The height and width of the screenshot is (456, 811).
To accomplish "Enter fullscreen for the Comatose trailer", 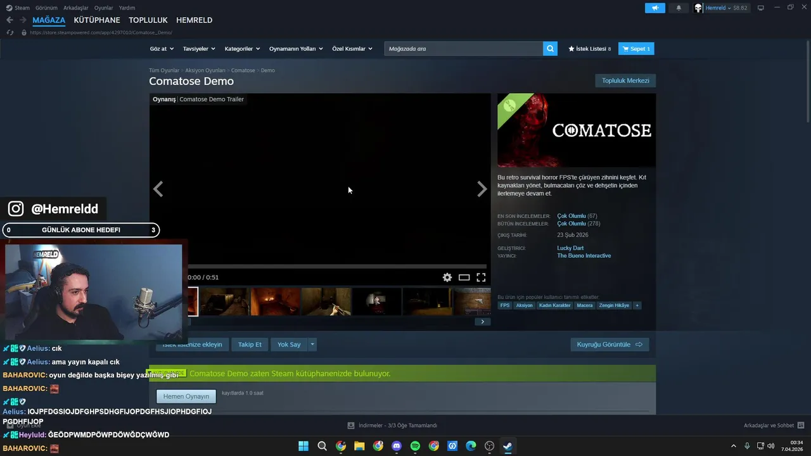I will click(481, 277).
